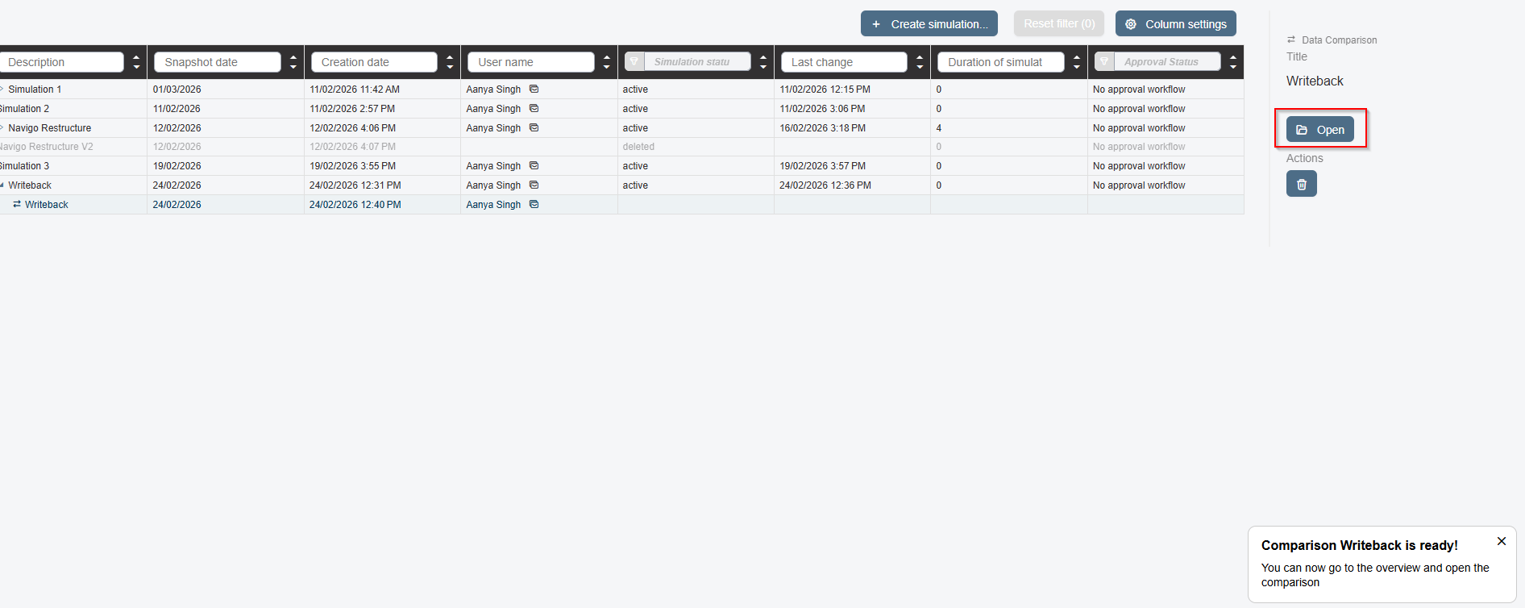Click Creation date filter field

point(374,62)
